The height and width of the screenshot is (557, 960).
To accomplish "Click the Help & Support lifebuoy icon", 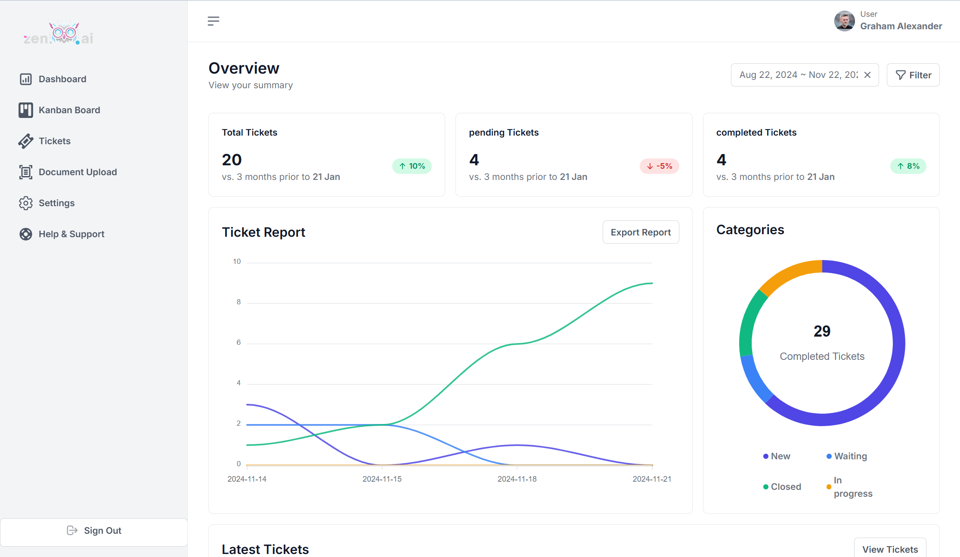I will point(26,234).
